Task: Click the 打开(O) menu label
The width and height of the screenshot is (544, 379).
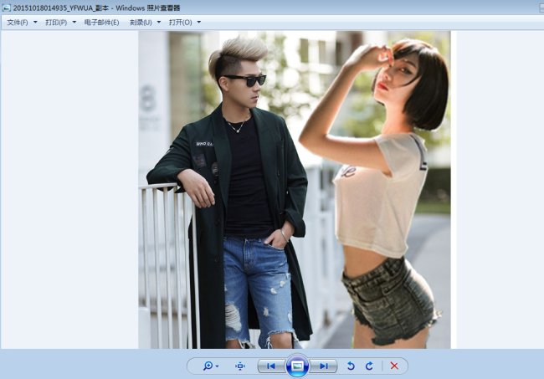Action: click(180, 22)
